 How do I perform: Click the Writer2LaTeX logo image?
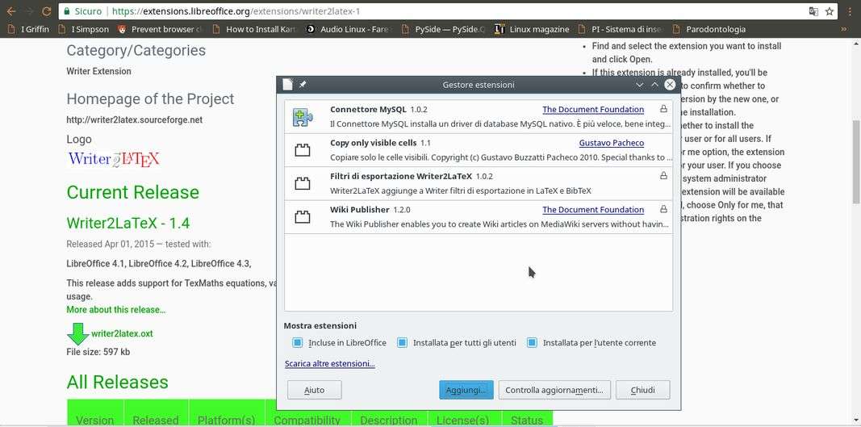point(114,159)
